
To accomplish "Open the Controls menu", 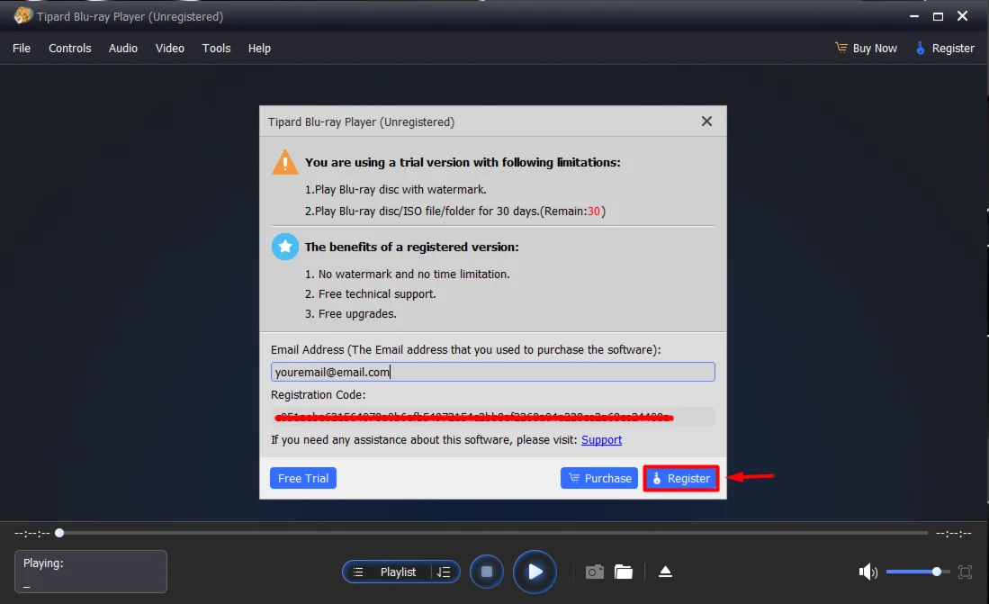I will tap(70, 48).
